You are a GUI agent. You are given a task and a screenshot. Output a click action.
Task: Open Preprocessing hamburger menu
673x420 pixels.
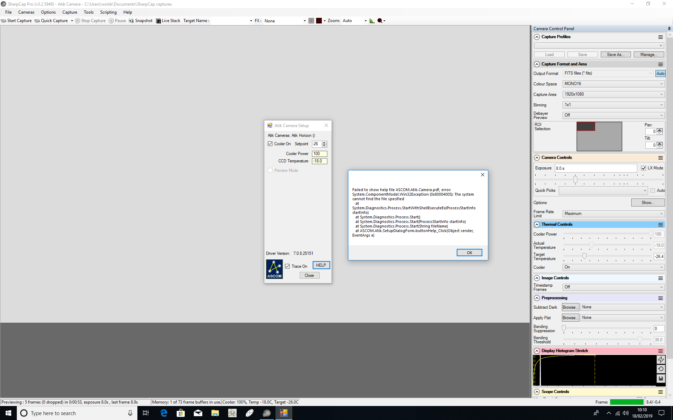tap(660, 298)
